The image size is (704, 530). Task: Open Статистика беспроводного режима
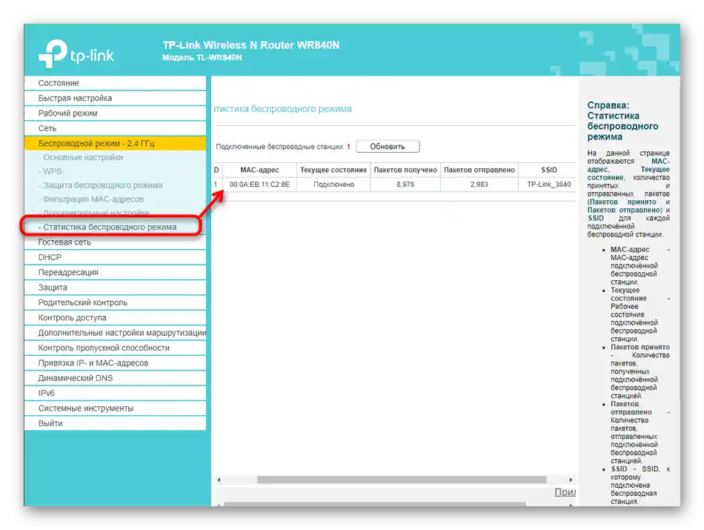click(x=107, y=227)
